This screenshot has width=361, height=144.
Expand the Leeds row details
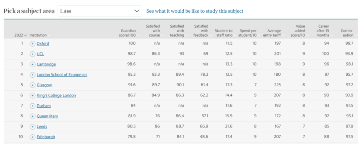(32, 127)
